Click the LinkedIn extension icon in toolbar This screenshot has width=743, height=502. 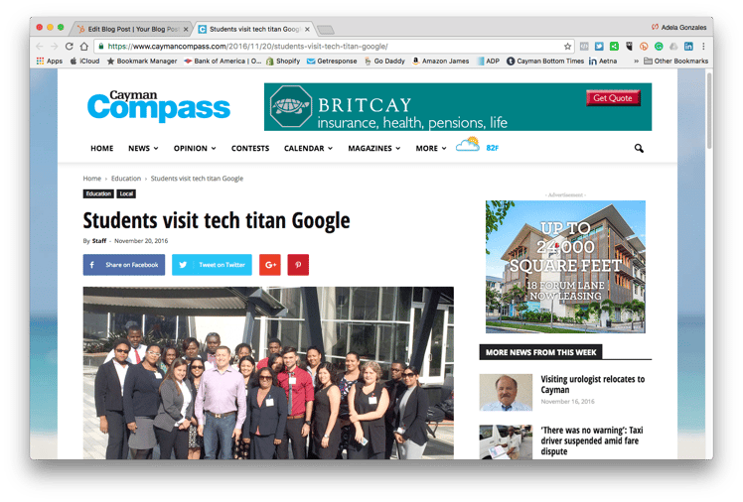click(688, 47)
